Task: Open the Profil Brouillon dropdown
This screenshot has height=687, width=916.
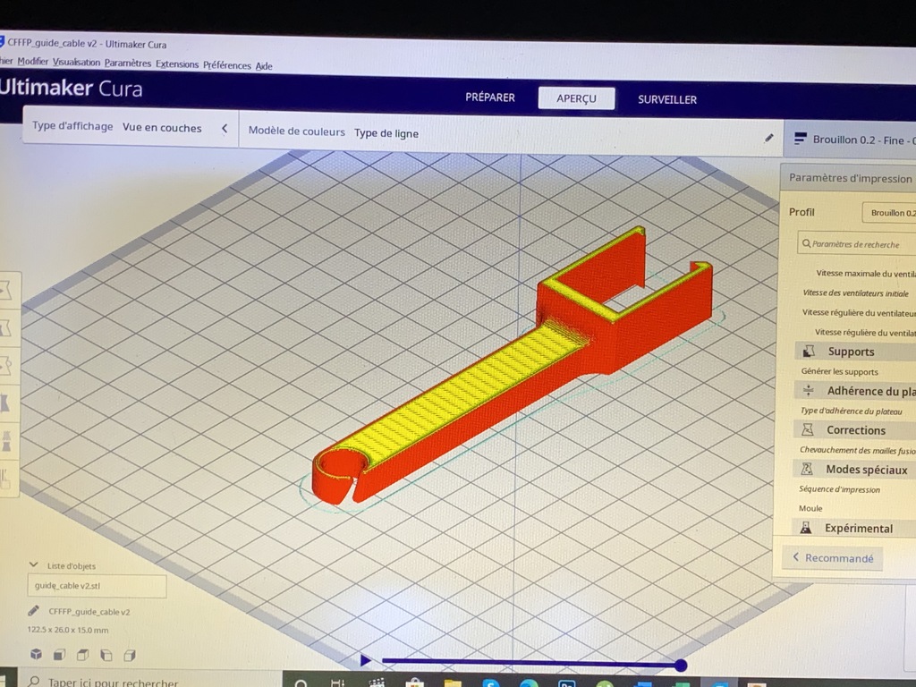Action: pos(889,212)
